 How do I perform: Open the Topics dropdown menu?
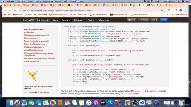[x=92, y=20]
